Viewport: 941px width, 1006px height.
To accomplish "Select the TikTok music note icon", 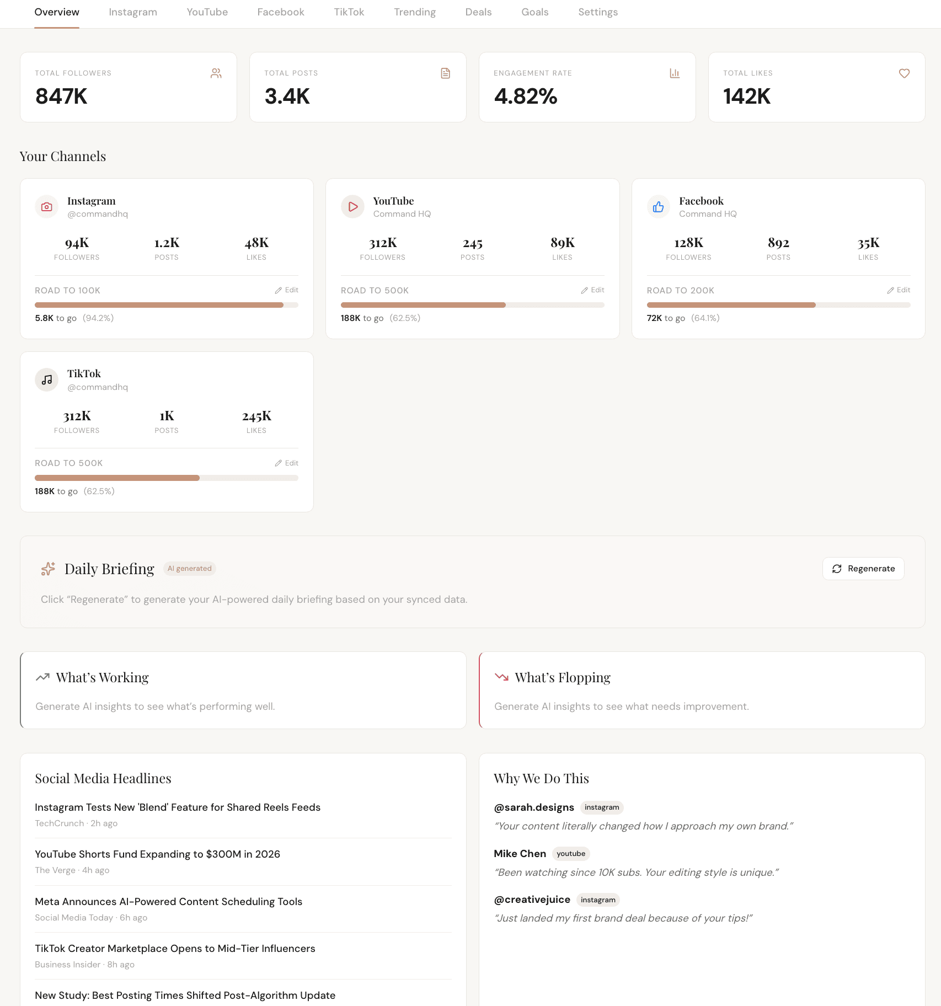I will point(46,379).
